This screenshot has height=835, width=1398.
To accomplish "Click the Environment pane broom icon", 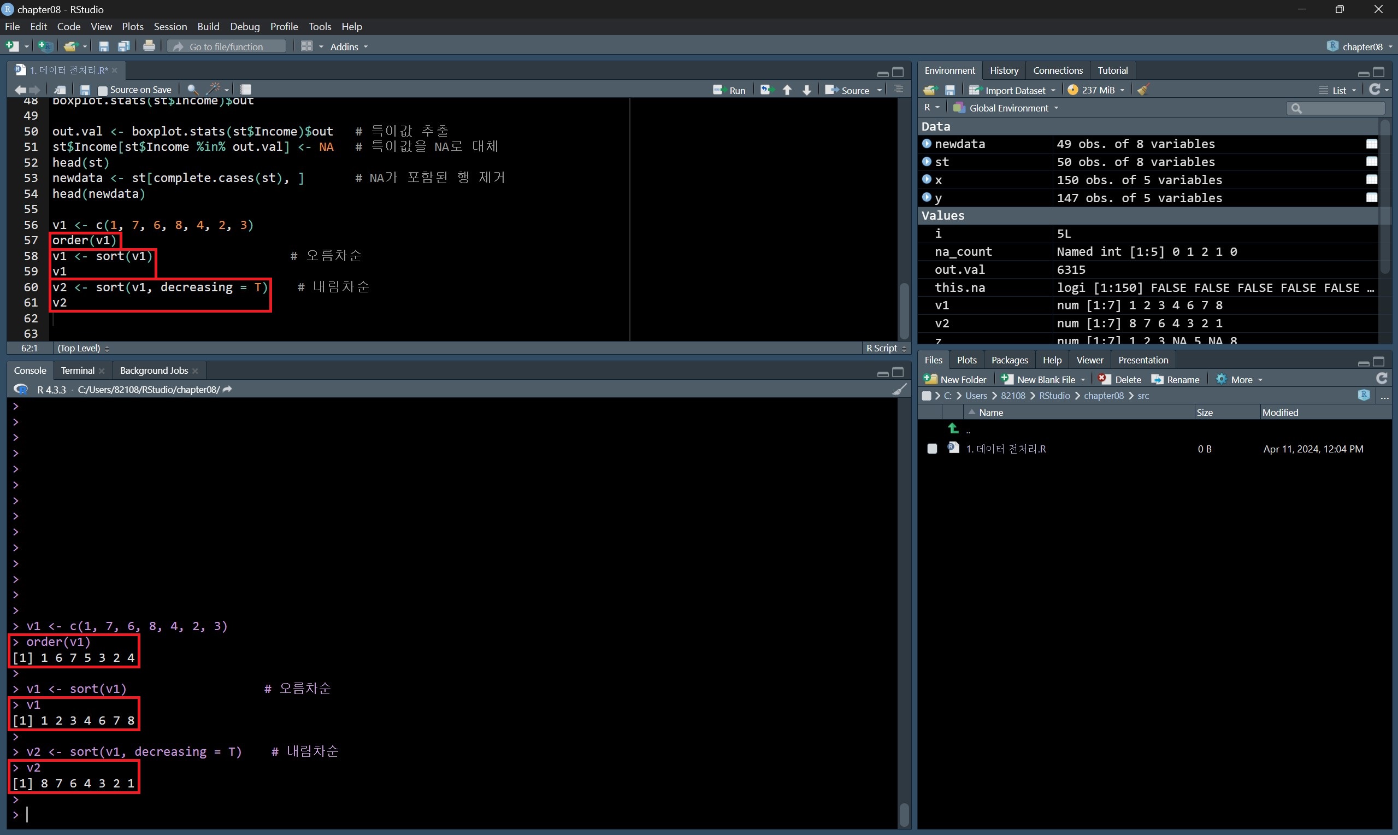I will tap(1142, 90).
